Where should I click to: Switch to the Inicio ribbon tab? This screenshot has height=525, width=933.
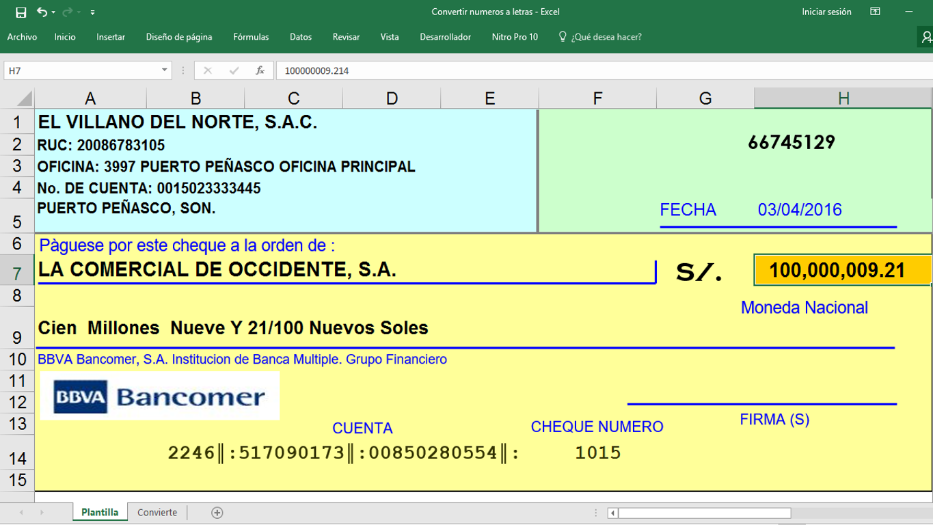pos(65,37)
